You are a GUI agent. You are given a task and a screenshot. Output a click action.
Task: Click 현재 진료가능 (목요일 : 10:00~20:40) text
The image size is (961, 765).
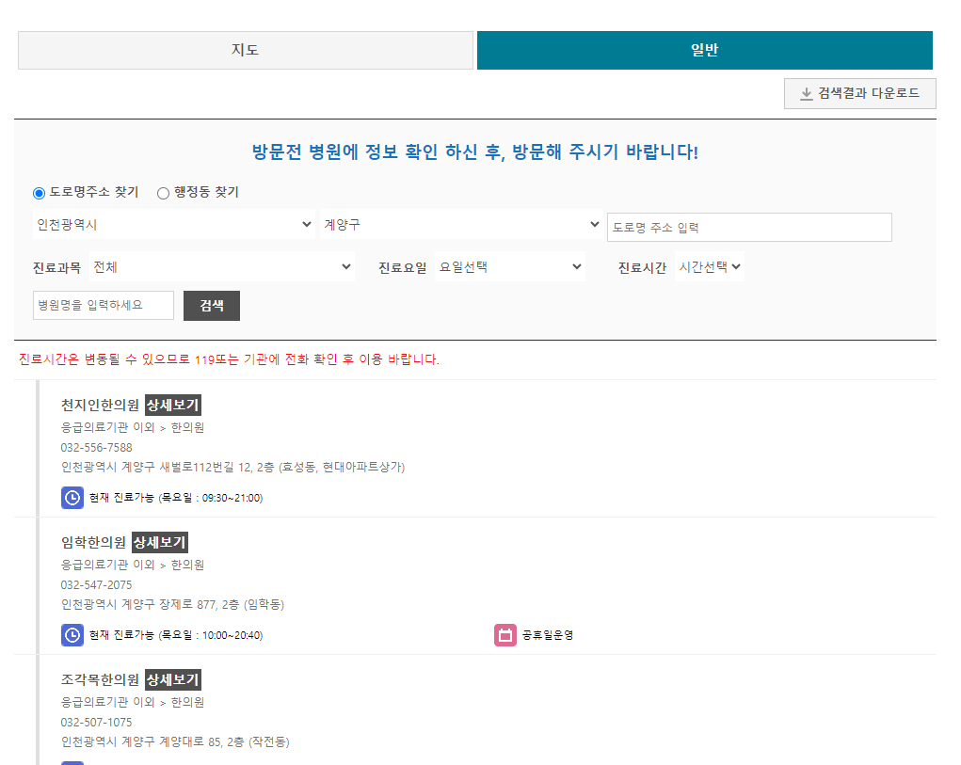tap(176, 635)
